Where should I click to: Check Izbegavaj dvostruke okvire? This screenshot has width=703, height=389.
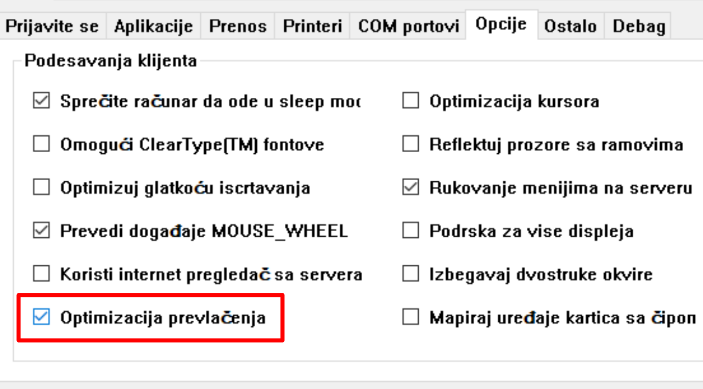tap(411, 274)
